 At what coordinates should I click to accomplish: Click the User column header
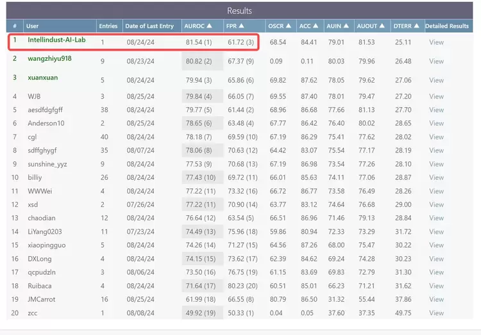coord(32,26)
